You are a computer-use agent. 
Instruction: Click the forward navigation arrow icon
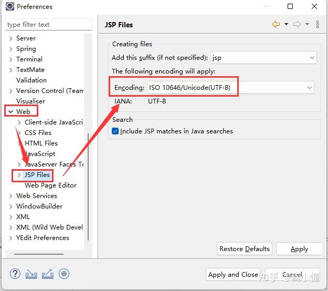tap(297, 24)
